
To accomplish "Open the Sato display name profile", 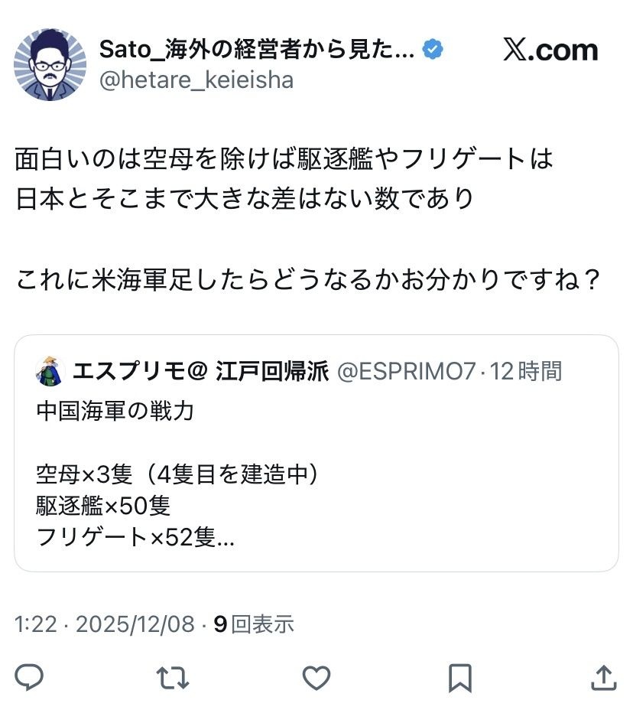I will (x=257, y=50).
